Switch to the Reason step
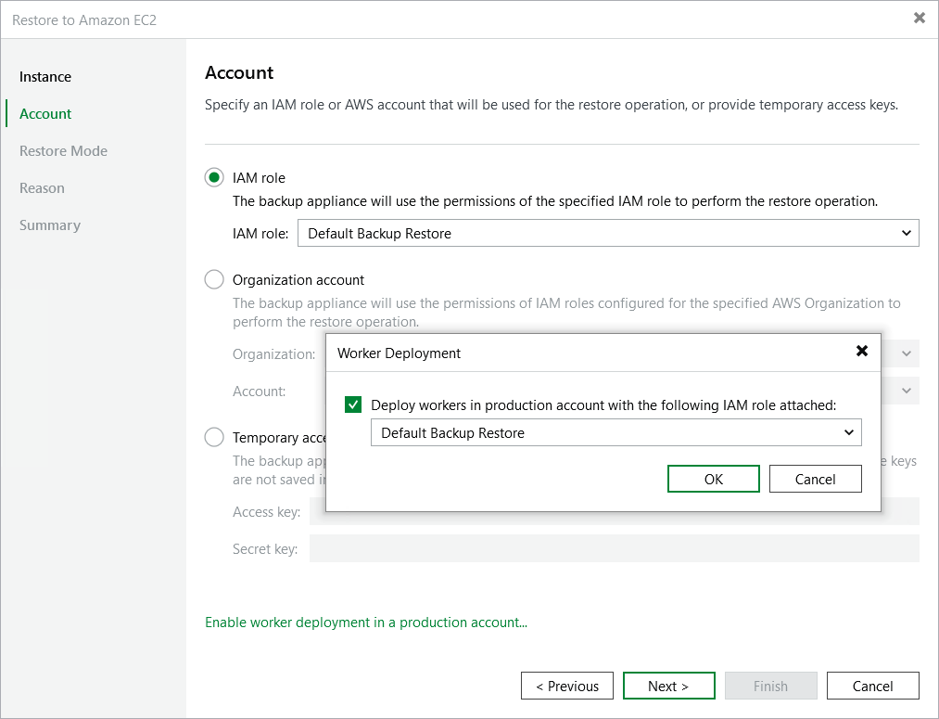Viewport: 939px width, 719px height. [42, 187]
